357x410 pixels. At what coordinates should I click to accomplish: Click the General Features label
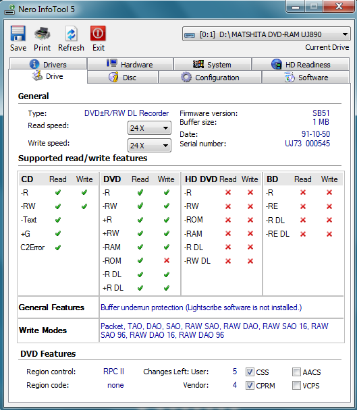click(x=51, y=307)
